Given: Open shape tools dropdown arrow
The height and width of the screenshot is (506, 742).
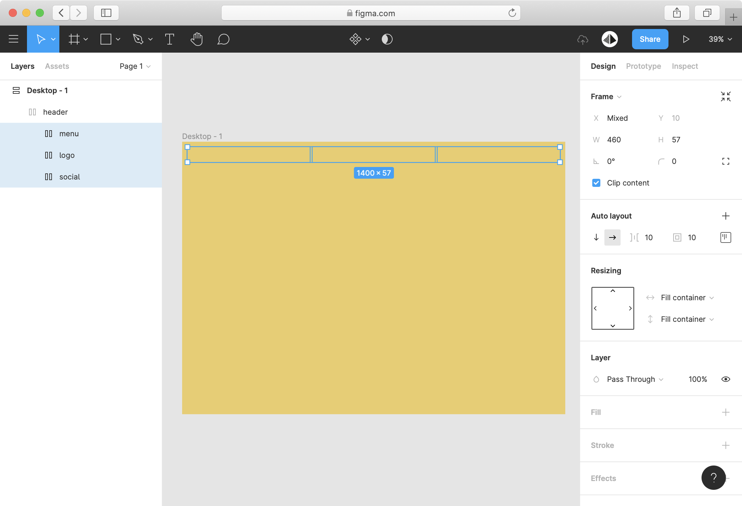Looking at the screenshot, I should click(x=118, y=39).
